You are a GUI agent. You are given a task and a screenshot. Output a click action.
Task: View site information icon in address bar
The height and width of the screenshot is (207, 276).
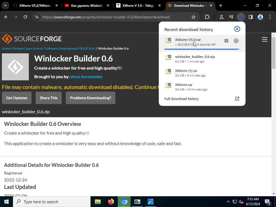click(37, 17)
